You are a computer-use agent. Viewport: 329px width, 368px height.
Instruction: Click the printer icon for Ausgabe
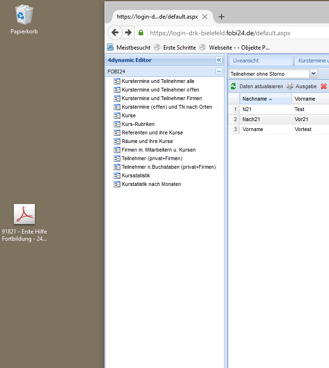(290, 86)
